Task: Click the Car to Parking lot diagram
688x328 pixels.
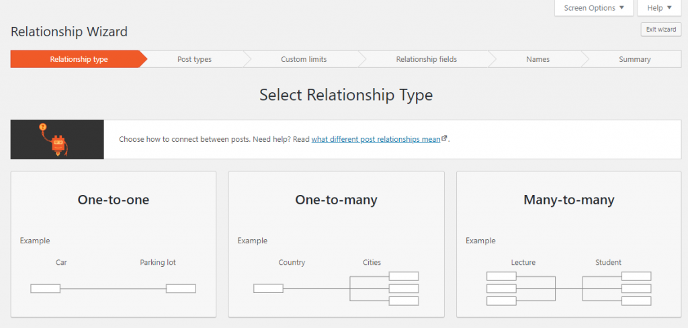Action: coord(113,288)
